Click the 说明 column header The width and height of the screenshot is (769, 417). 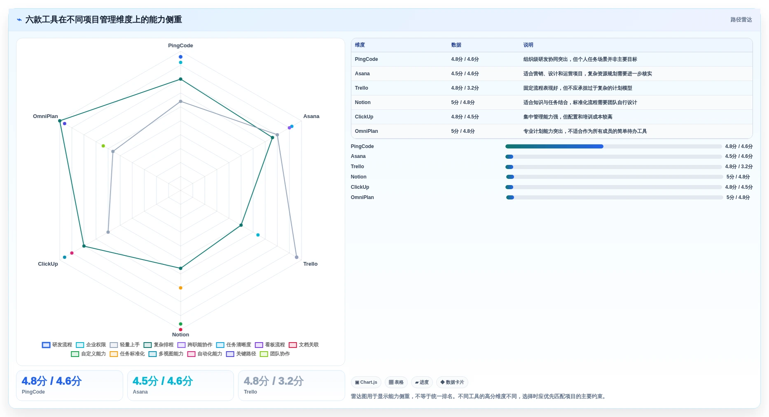point(528,45)
